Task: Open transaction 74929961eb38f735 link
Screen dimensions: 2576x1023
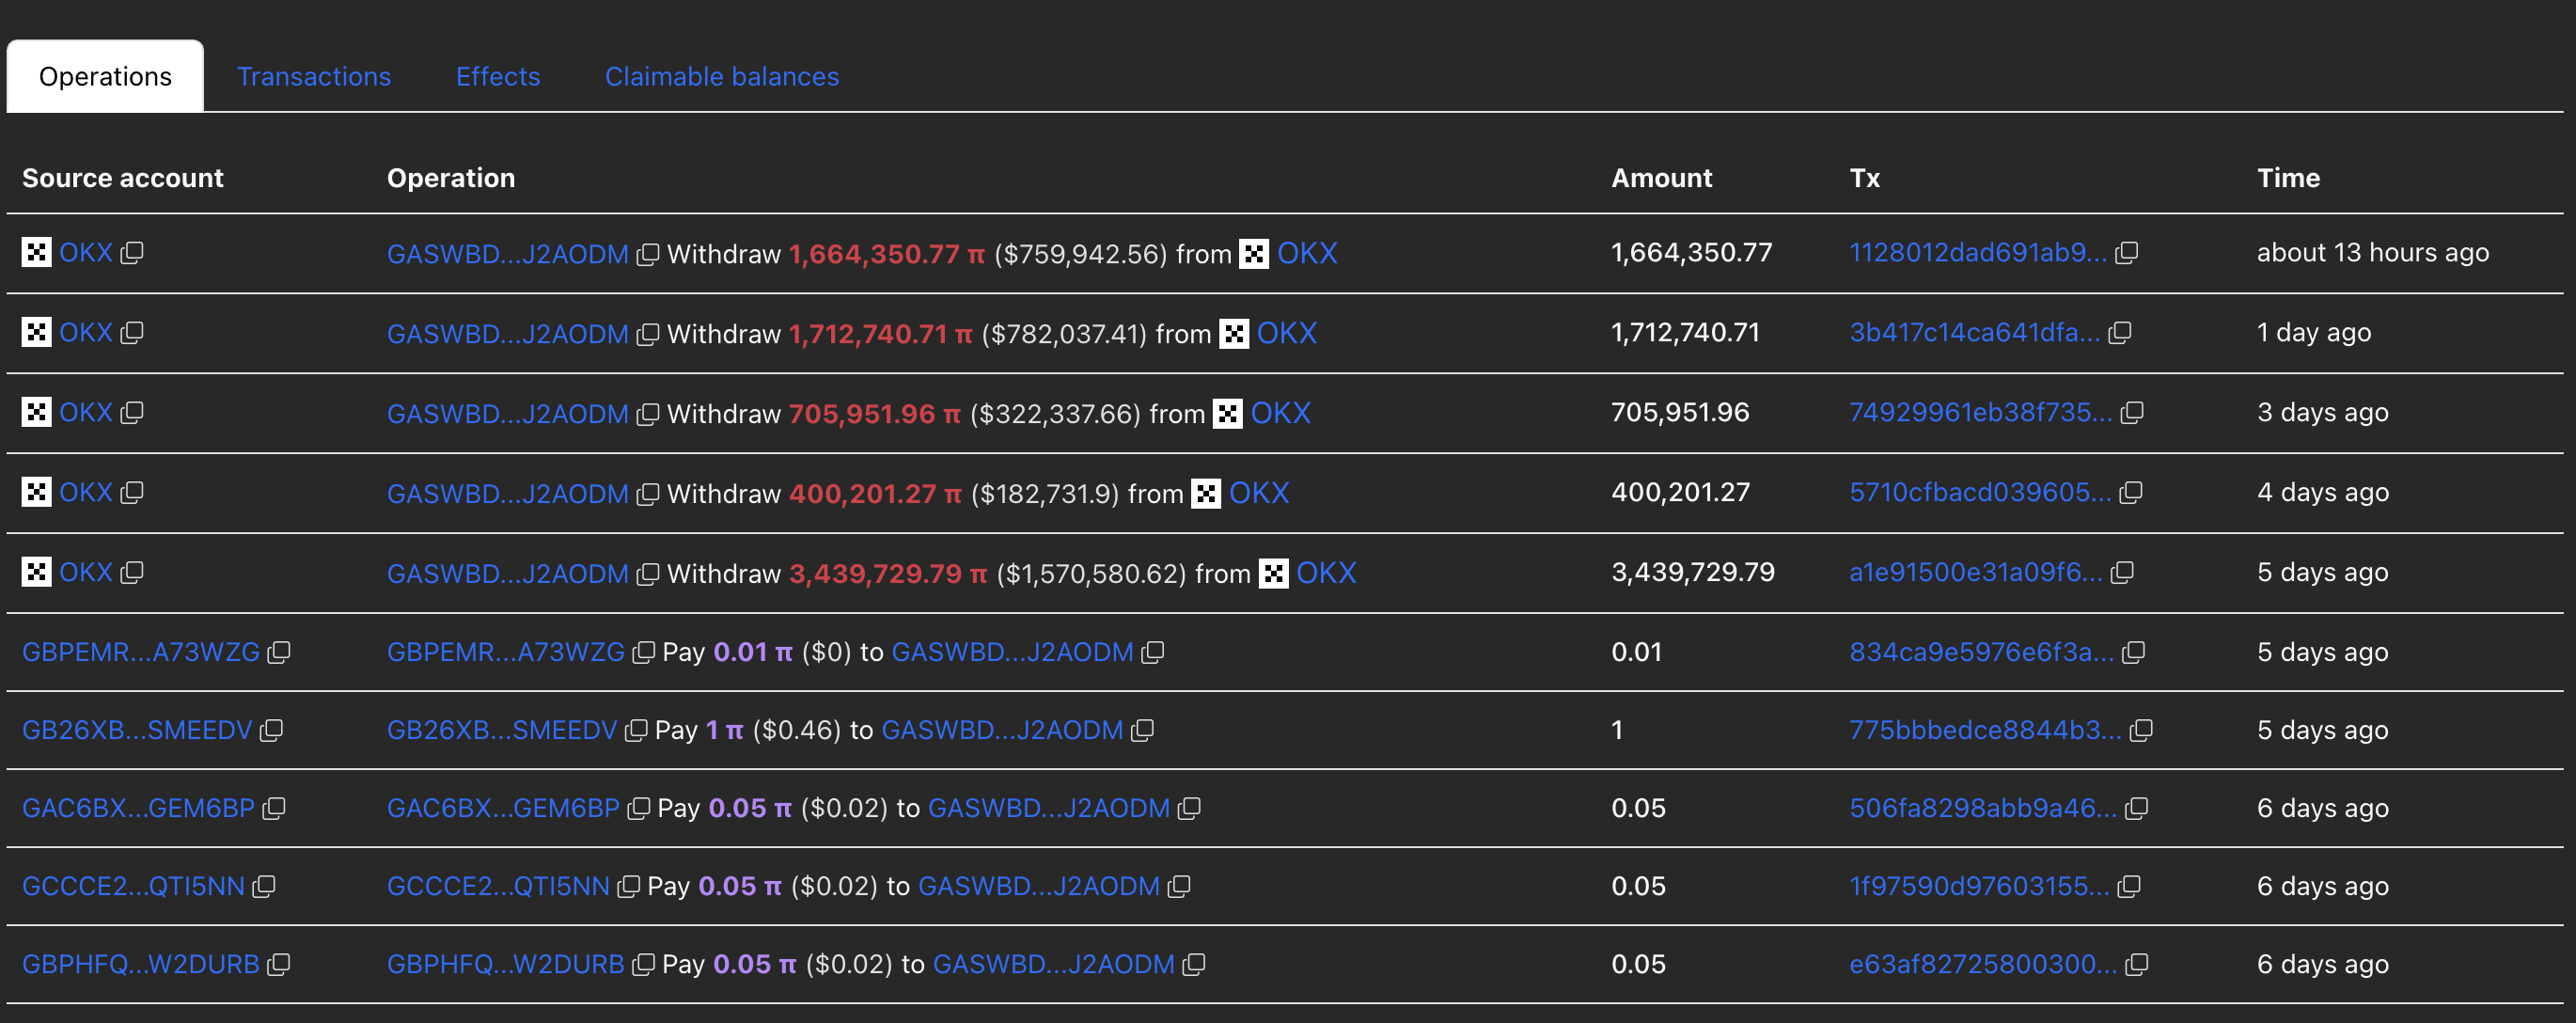Action: (1979, 413)
